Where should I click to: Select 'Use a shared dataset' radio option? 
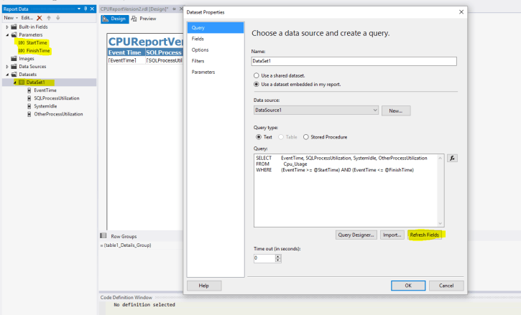[257, 75]
